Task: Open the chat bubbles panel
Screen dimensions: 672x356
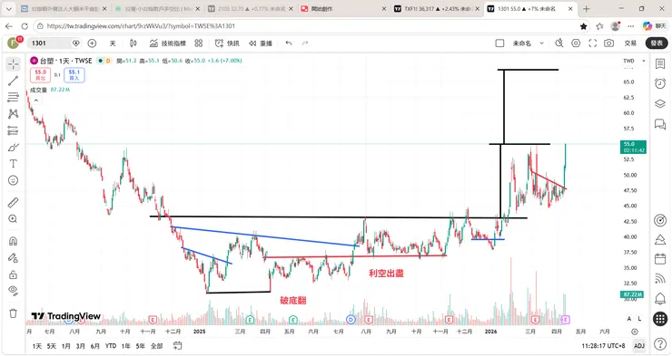Action: click(660, 124)
